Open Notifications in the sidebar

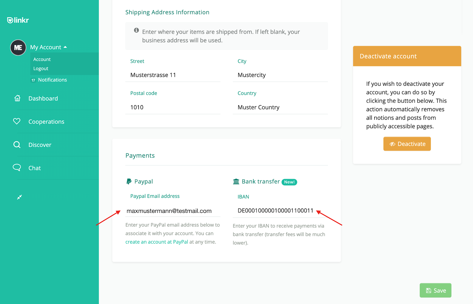[52, 80]
